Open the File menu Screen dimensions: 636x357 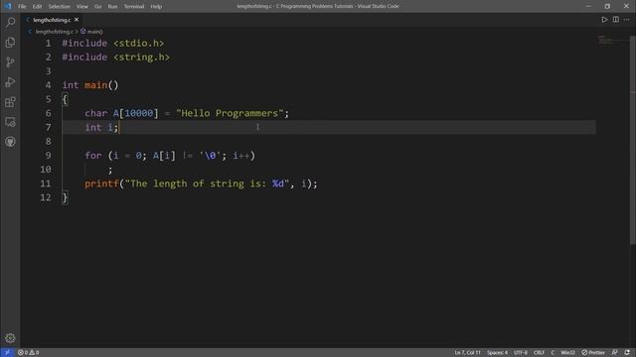22,6
